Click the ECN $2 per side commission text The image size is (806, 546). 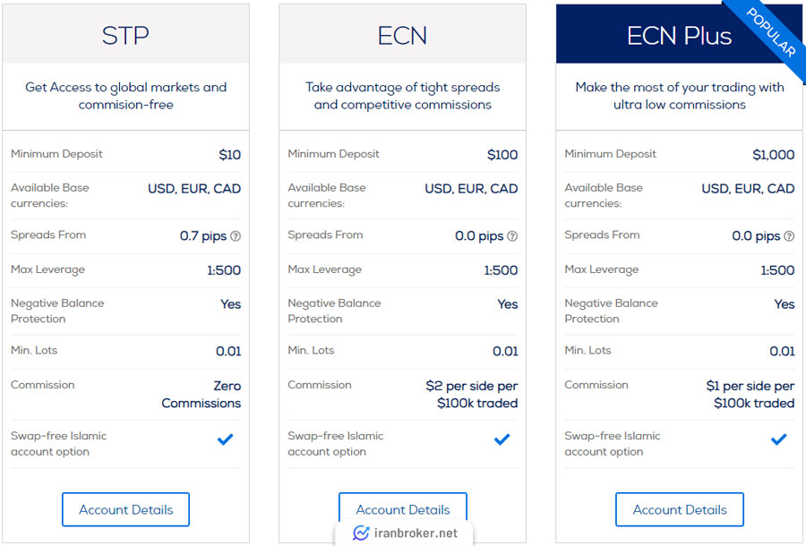pyautogui.click(x=472, y=395)
